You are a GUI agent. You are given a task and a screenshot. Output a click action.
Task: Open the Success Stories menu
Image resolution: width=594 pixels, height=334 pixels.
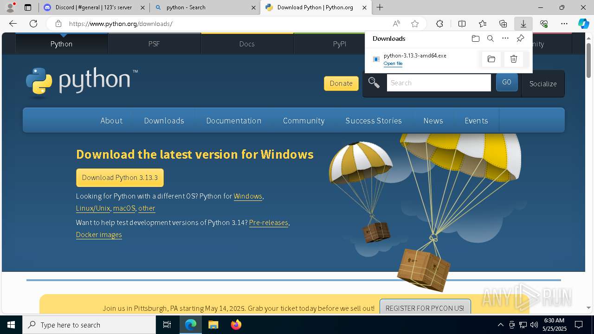(374, 121)
